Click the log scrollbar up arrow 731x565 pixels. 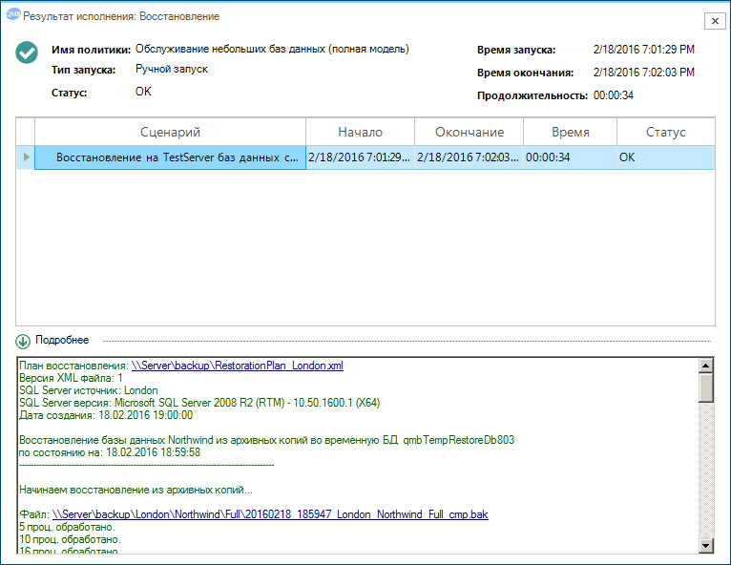706,366
